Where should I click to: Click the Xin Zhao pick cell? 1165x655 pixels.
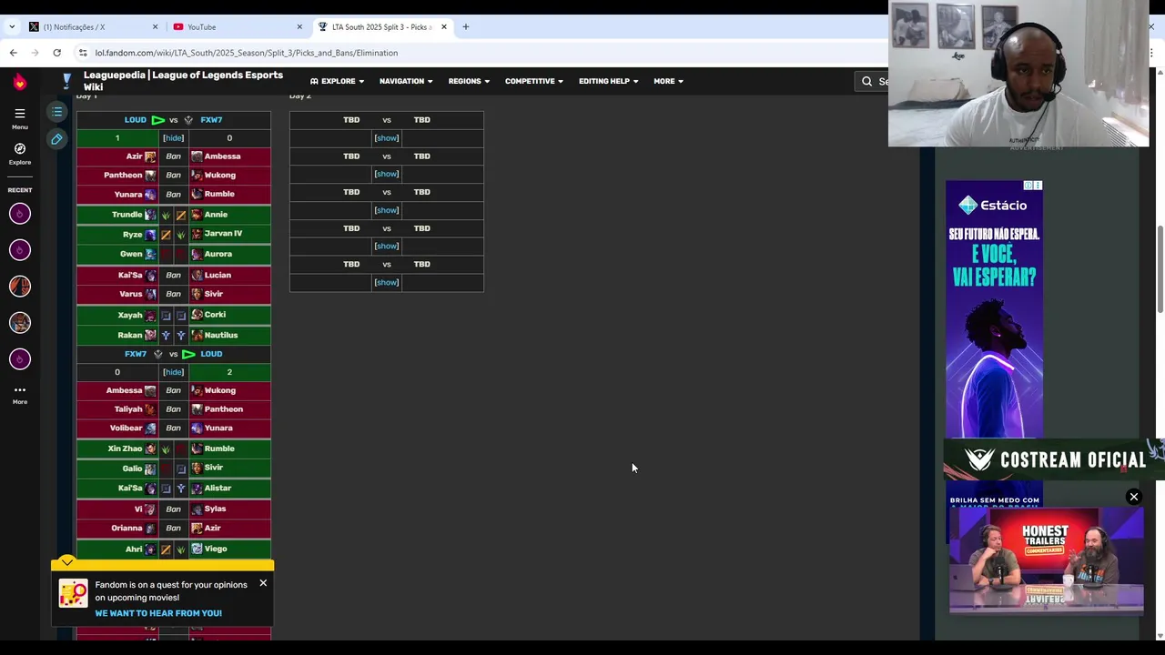[x=117, y=448]
